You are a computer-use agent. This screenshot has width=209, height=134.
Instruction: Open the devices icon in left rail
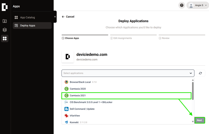5,21
